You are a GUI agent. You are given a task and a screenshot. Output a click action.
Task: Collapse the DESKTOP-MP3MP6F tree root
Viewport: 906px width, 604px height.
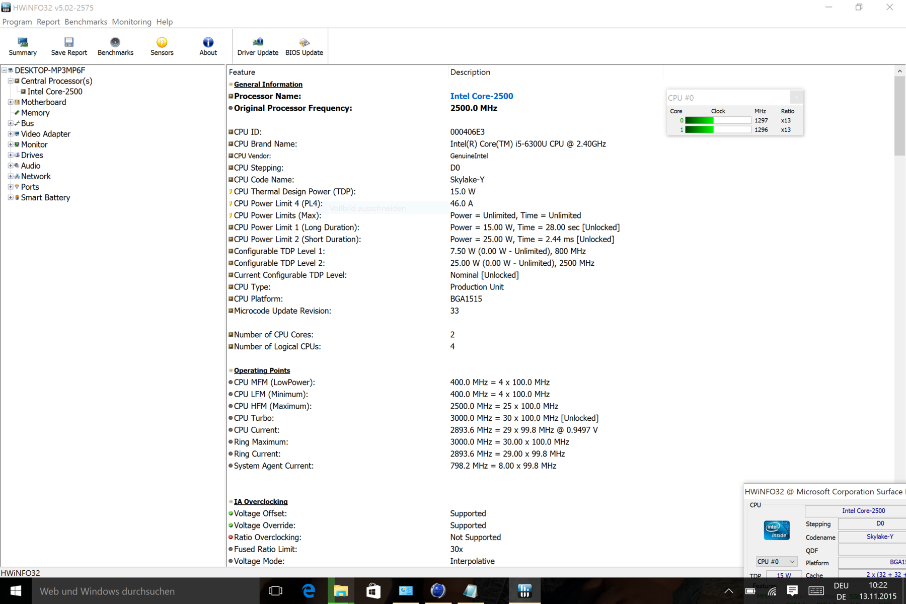(4, 70)
